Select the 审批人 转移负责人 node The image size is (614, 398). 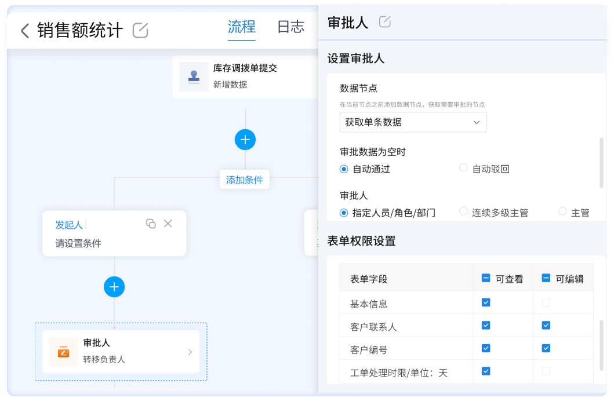(121, 352)
